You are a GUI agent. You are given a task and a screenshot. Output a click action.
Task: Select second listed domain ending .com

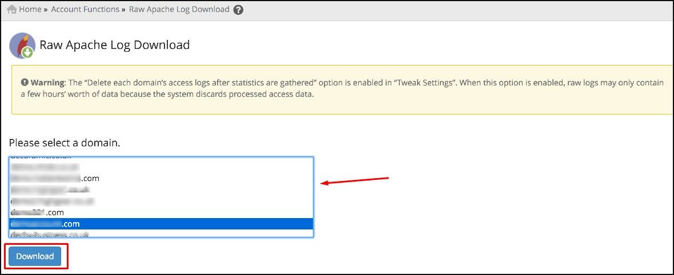pyautogui.click(x=161, y=178)
